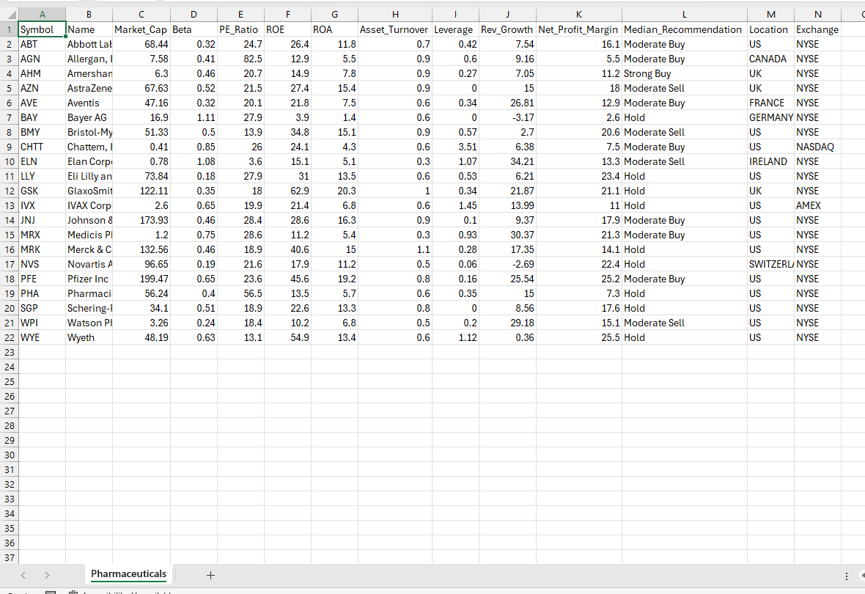Select the WYE symbol cell

point(42,338)
